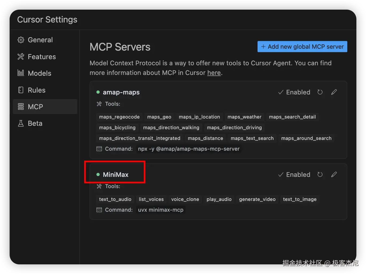Open the General settings section
The height and width of the screenshot is (274, 366).
point(45,40)
